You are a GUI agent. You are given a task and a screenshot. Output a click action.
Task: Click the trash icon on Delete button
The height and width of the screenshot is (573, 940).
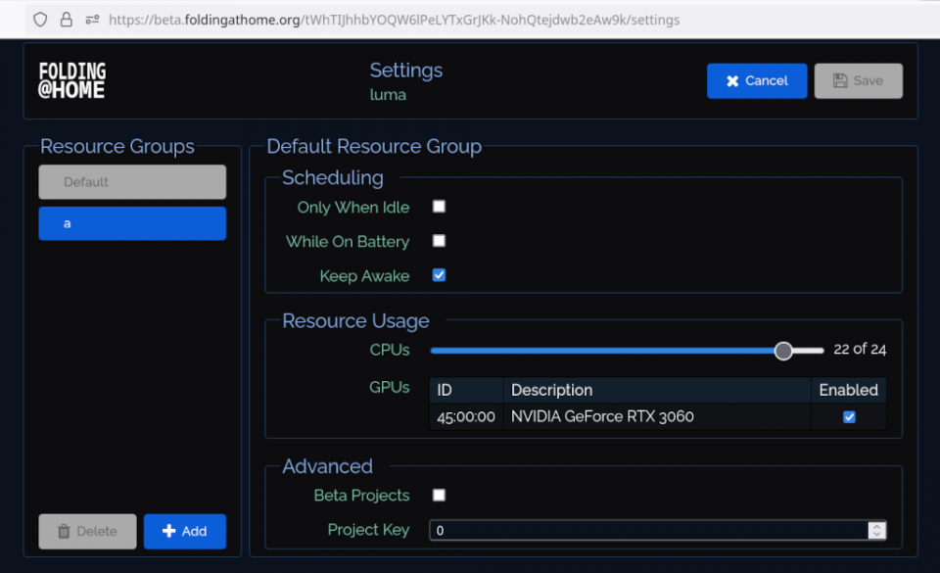(x=66, y=531)
